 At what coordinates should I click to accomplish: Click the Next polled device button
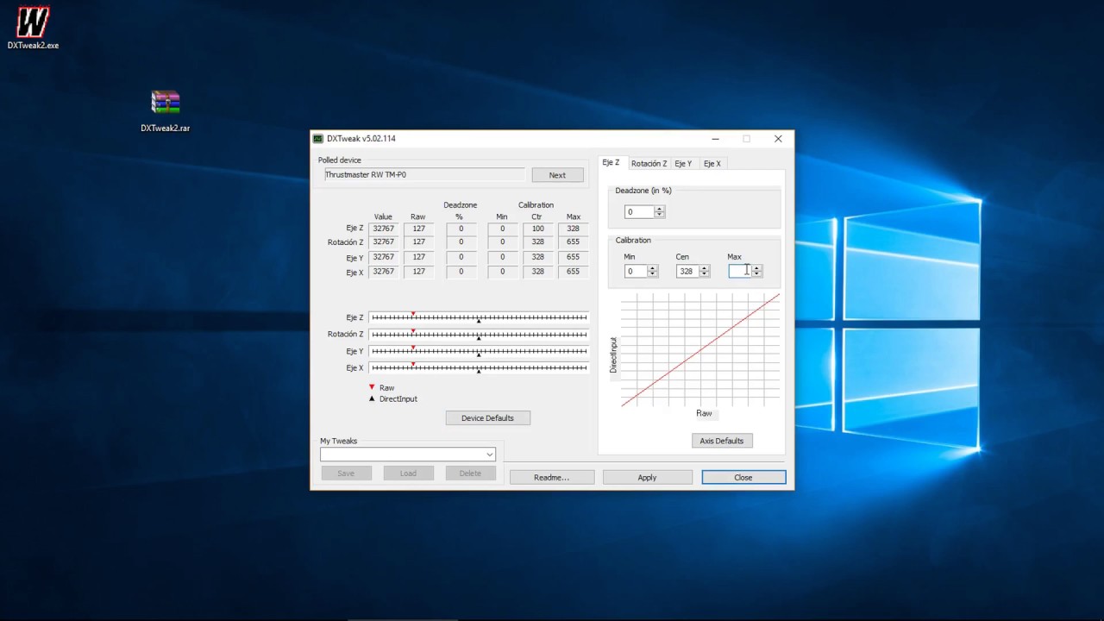click(x=557, y=175)
